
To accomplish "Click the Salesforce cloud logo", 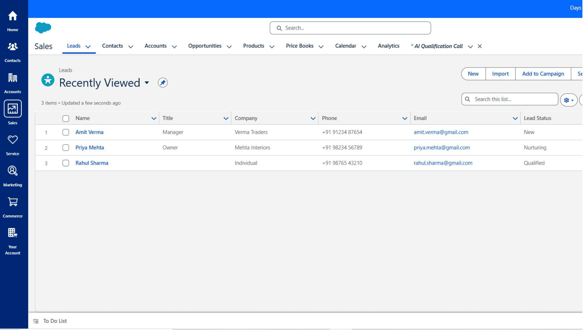I will tap(43, 28).
